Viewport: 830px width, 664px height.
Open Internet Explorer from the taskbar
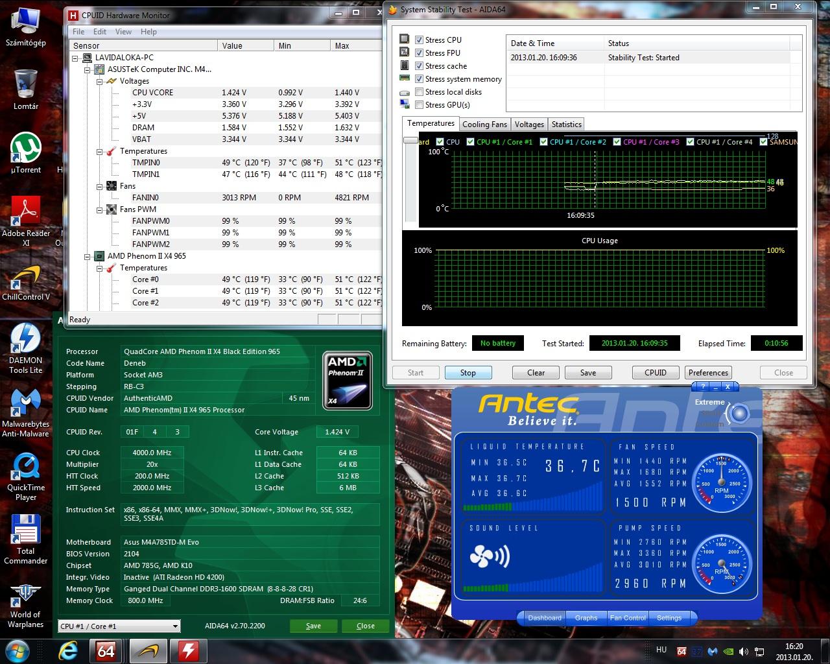click(68, 650)
